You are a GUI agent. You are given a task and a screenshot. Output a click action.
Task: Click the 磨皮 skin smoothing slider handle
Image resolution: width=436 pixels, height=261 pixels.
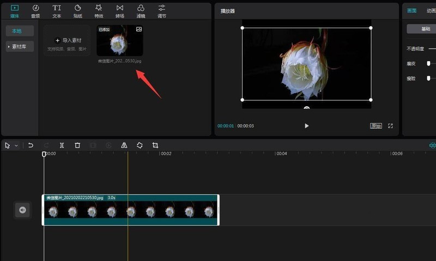pos(428,64)
